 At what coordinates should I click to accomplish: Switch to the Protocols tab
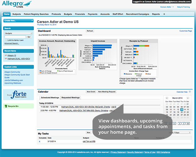click(56, 14)
